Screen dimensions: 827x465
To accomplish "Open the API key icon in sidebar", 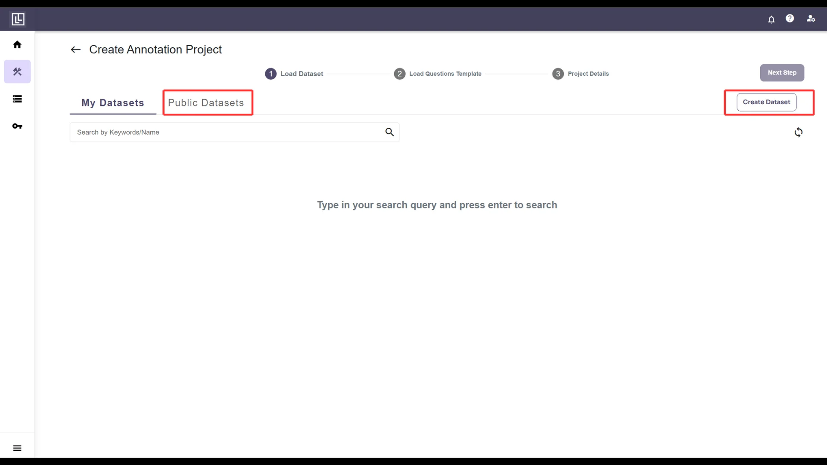I will tap(17, 126).
